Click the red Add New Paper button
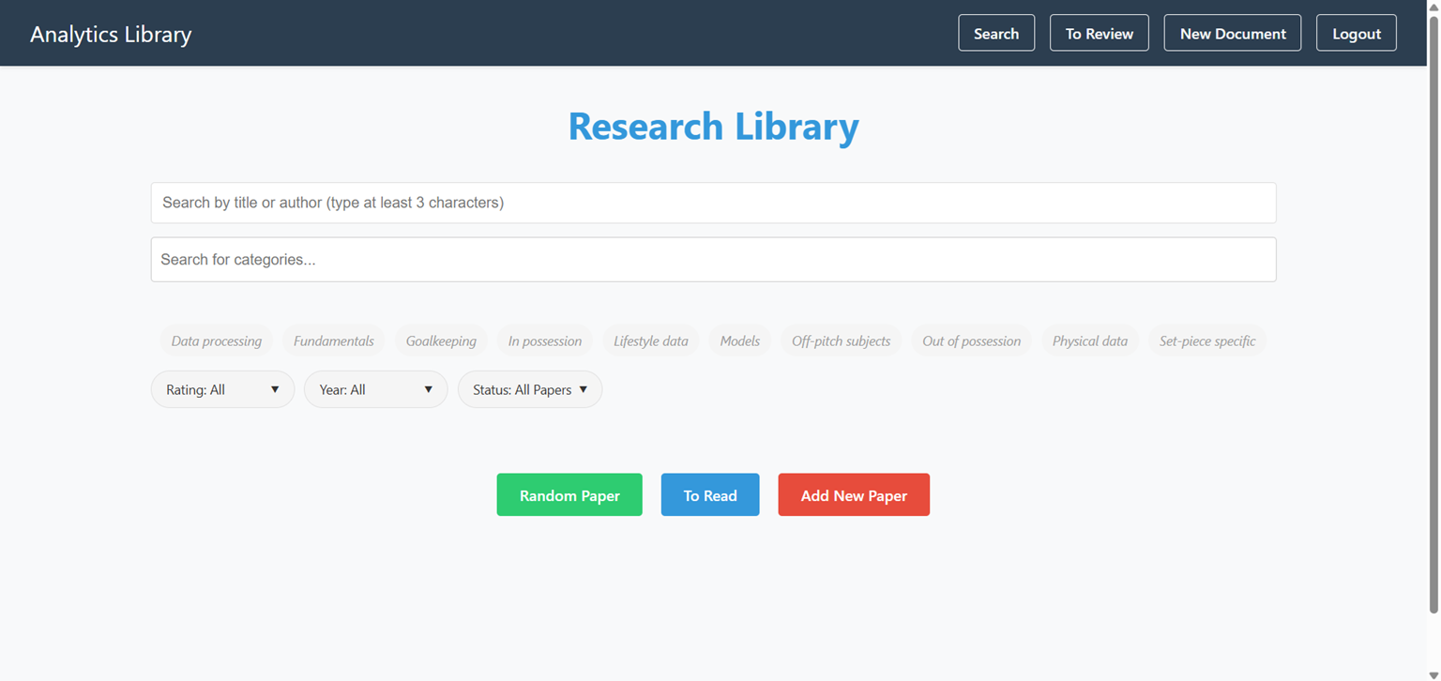The height and width of the screenshot is (681, 1441). [x=854, y=495]
